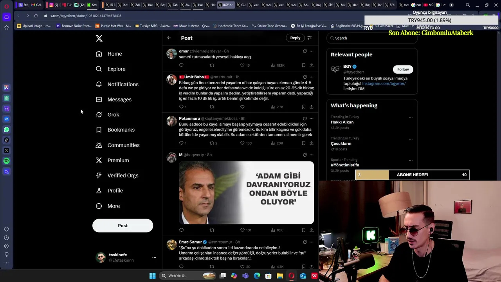Repost Ümit Baba's tweet
Image resolution: width=501 pixels, height=282 pixels.
point(212,107)
